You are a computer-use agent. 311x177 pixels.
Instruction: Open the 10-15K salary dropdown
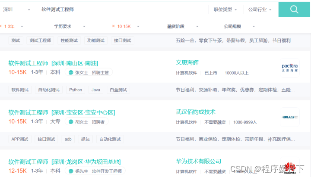[128, 26]
